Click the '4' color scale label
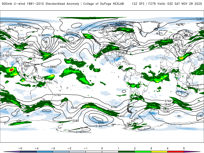 tap(168, 148)
